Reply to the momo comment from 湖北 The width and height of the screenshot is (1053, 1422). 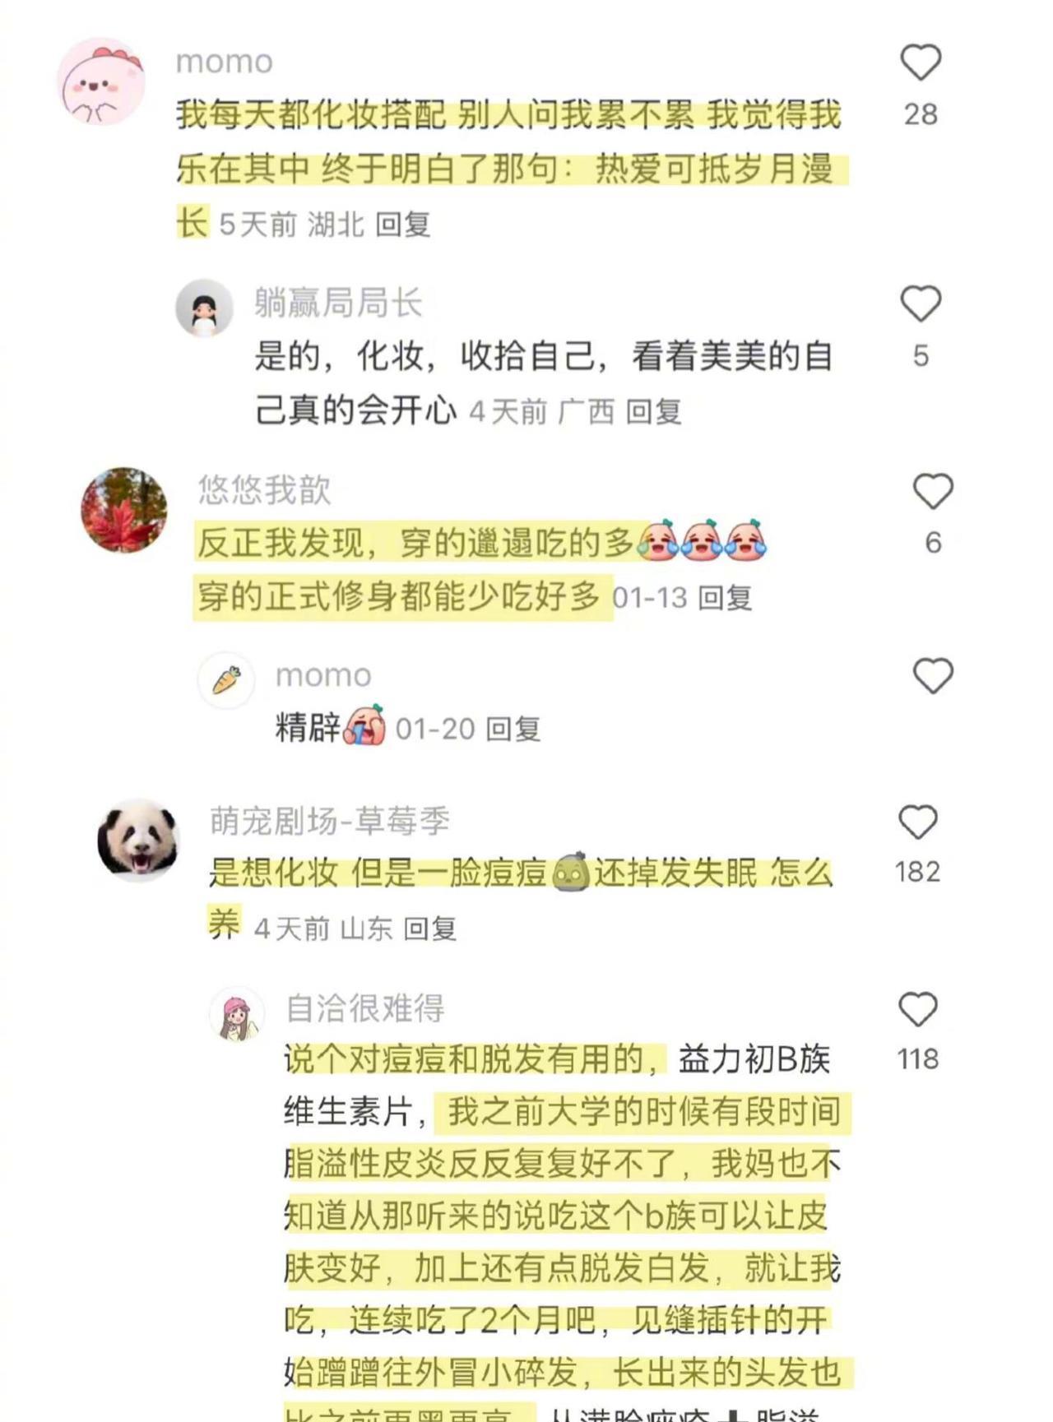(403, 225)
